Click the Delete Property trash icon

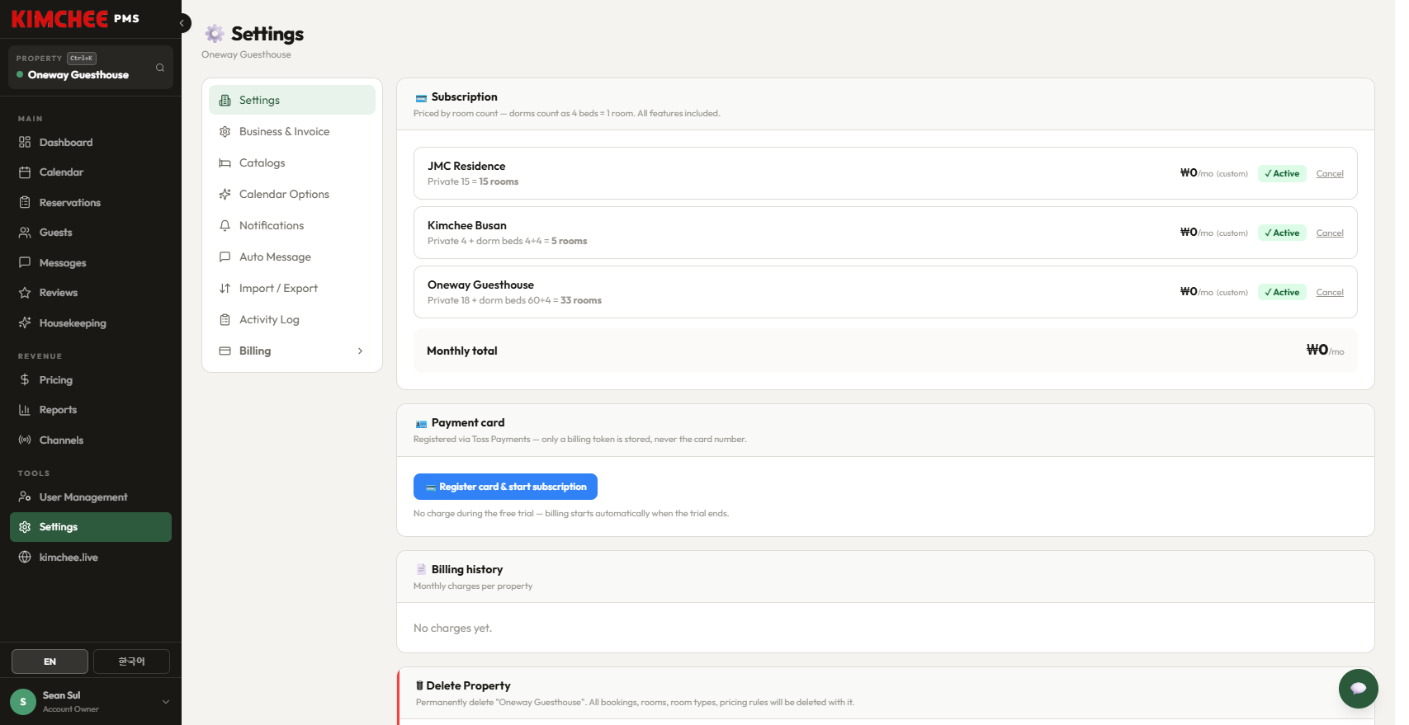419,685
